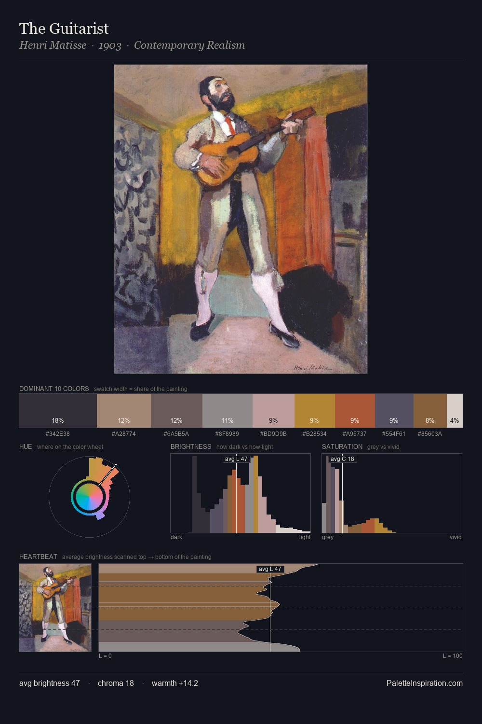Click the L = 100 axis label
Viewport: 482px width, 724px height.
(453, 656)
